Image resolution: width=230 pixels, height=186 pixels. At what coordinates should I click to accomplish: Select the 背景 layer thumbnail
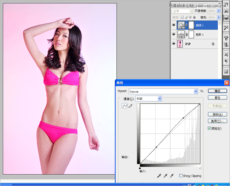click(x=180, y=44)
